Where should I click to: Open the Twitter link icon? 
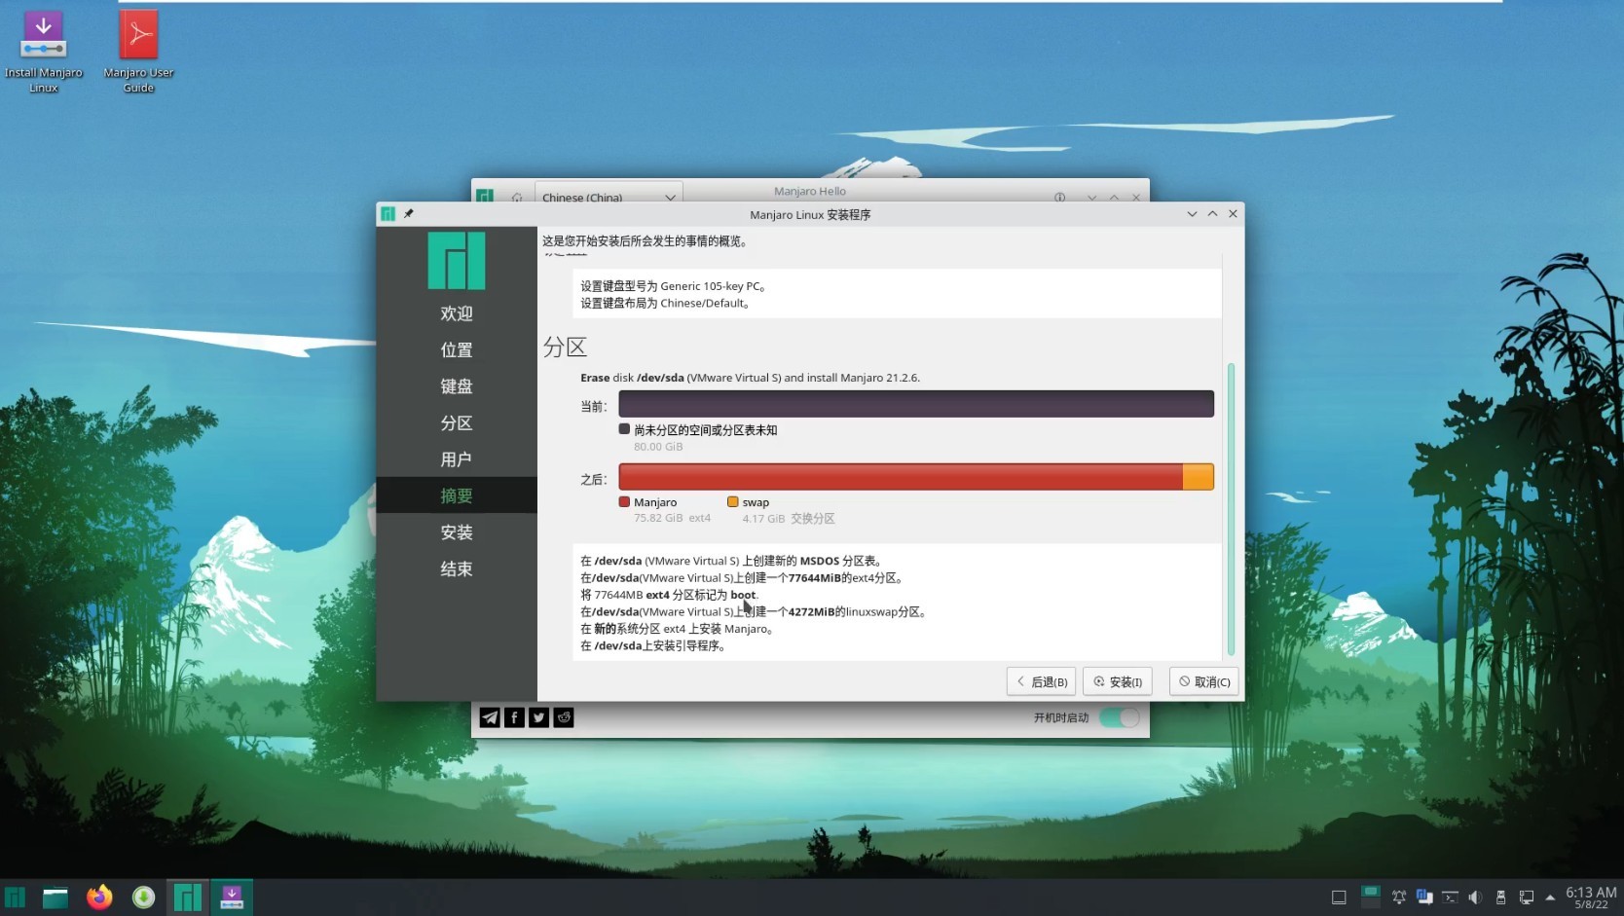pos(538,717)
